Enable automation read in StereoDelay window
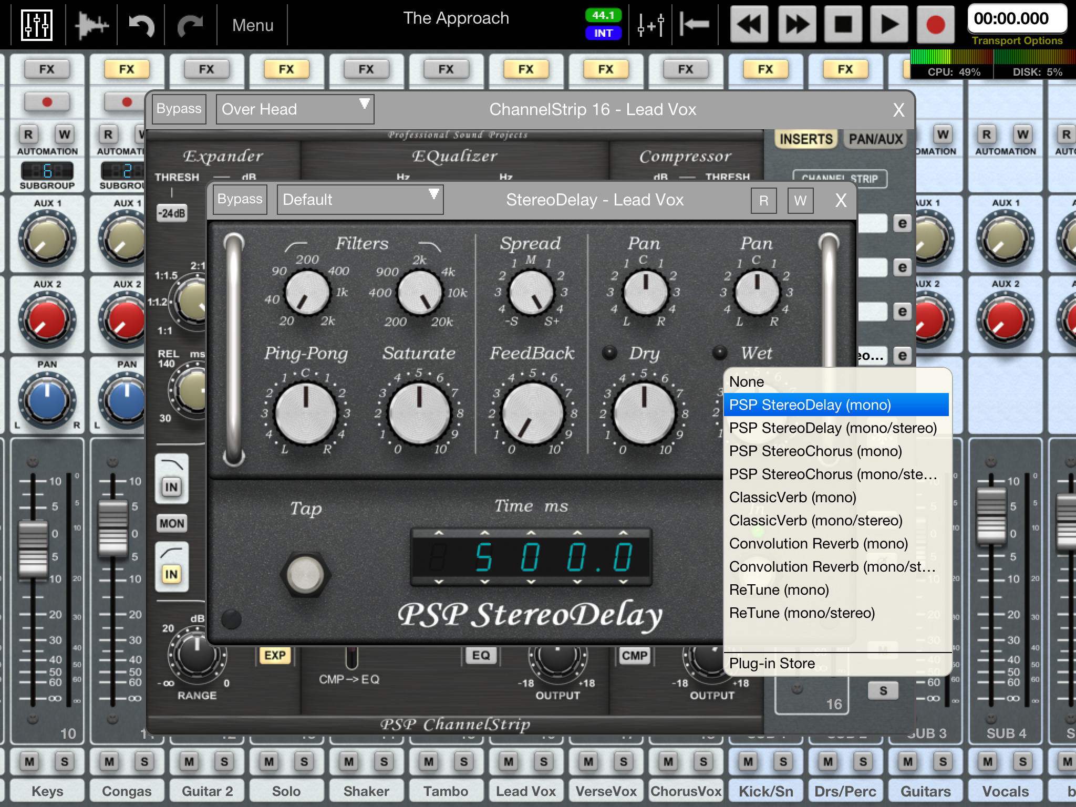Viewport: 1076px width, 807px height. click(x=764, y=200)
